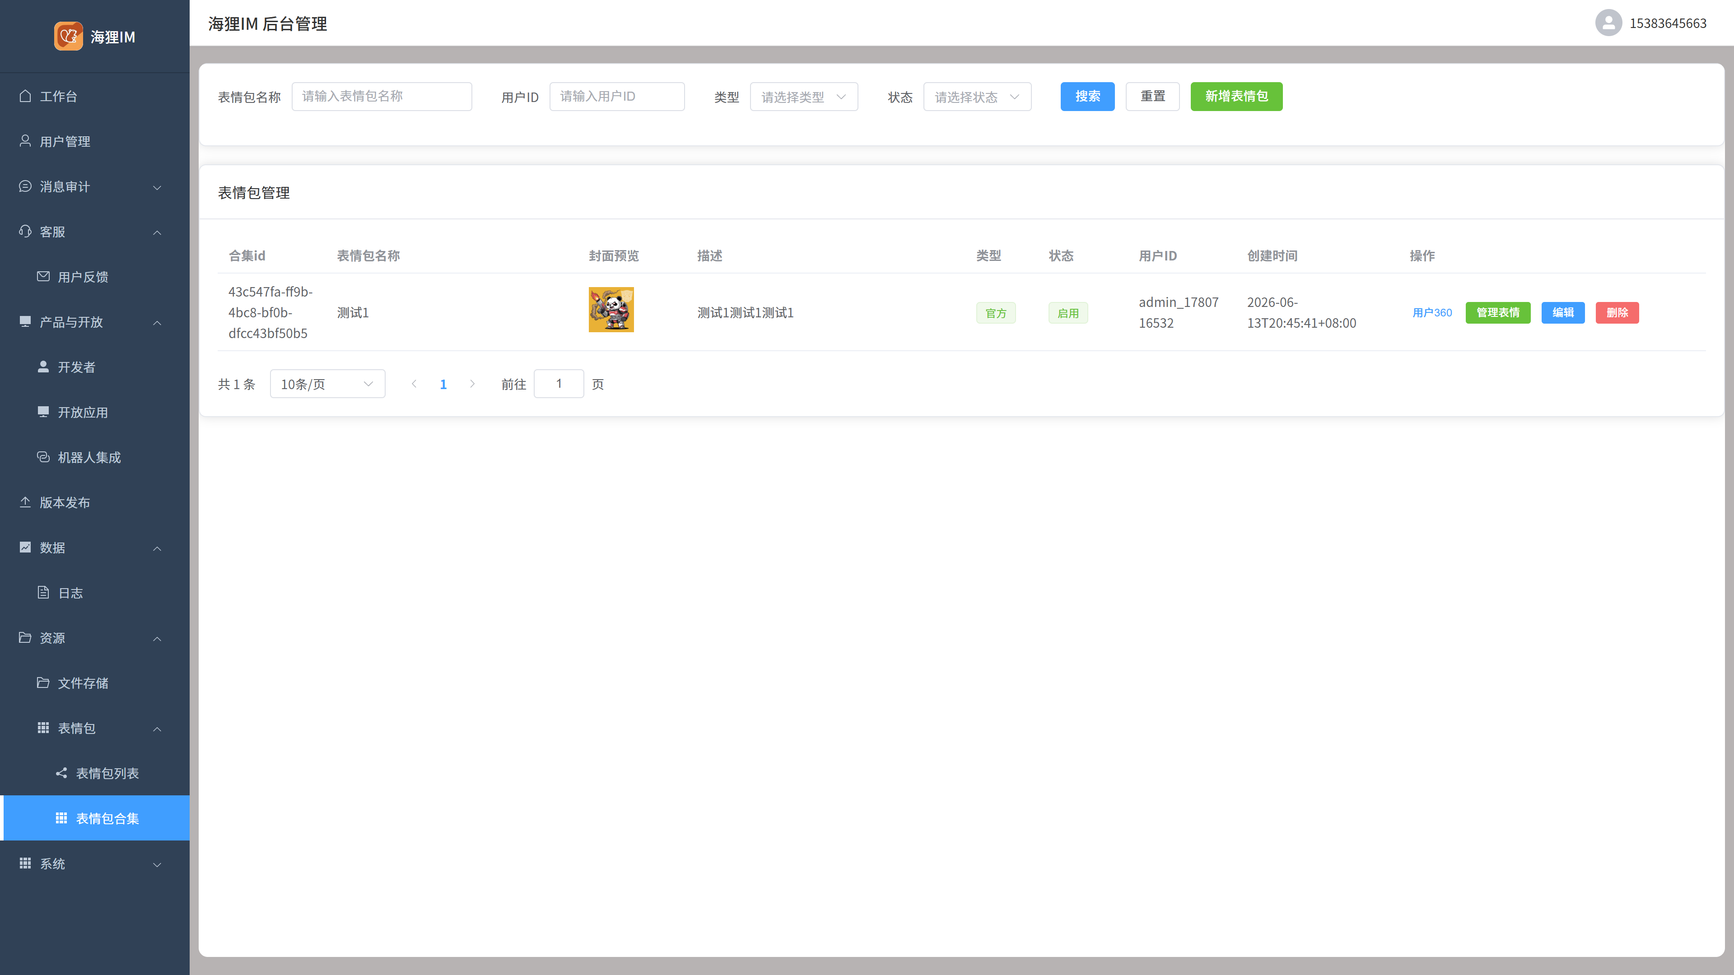Click the 测试1 cover preview thumbnail
The height and width of the screenshot is (975, 1734).
(611, 310)
